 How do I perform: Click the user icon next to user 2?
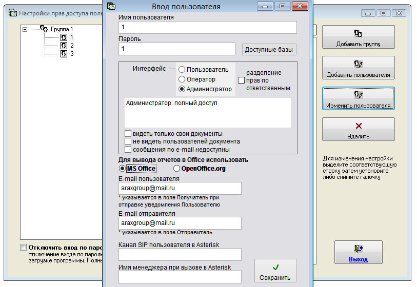[x=64, y=46]
